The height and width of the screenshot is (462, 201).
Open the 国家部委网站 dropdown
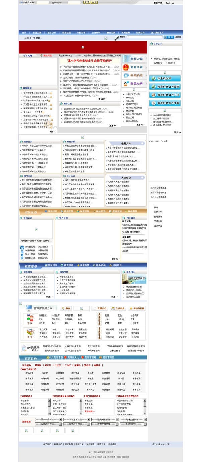click(x=48, y=419)
